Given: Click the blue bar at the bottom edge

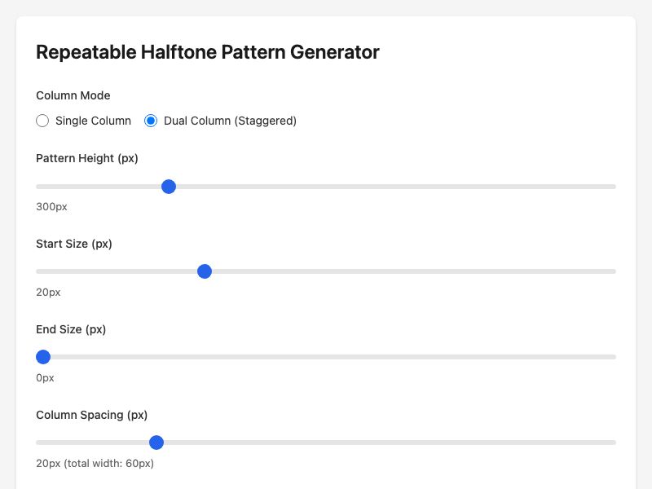Looking at the screenshot, I should [326, 485].
